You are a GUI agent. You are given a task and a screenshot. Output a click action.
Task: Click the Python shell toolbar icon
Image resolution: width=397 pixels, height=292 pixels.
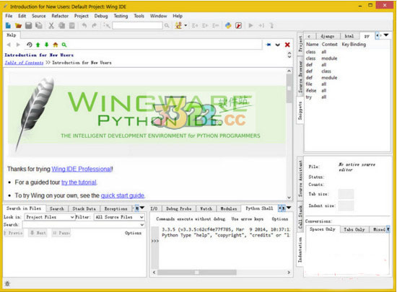228,25
